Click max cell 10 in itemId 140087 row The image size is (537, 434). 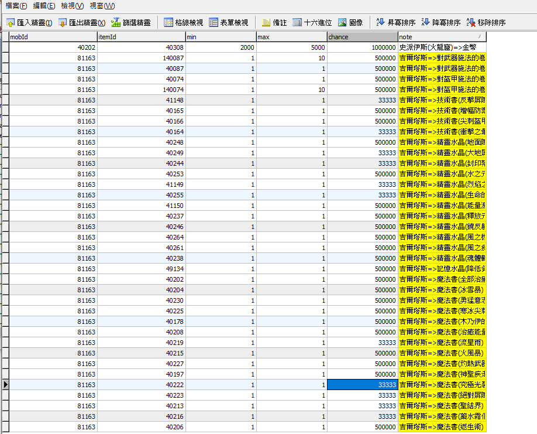pos(292,58)
